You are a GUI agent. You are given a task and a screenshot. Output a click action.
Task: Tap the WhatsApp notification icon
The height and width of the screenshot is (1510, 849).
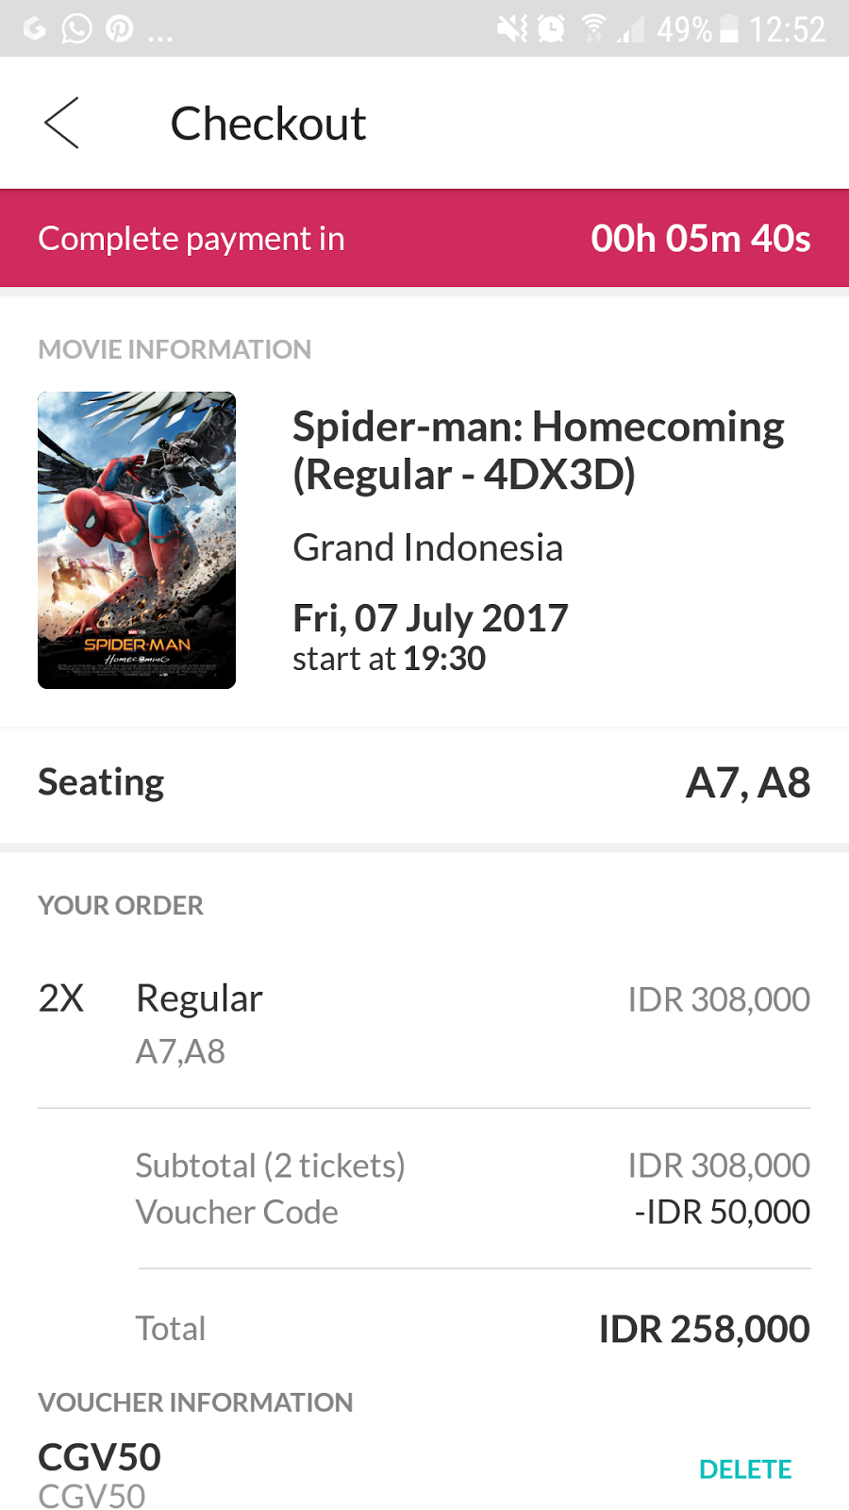coord(76,29)
